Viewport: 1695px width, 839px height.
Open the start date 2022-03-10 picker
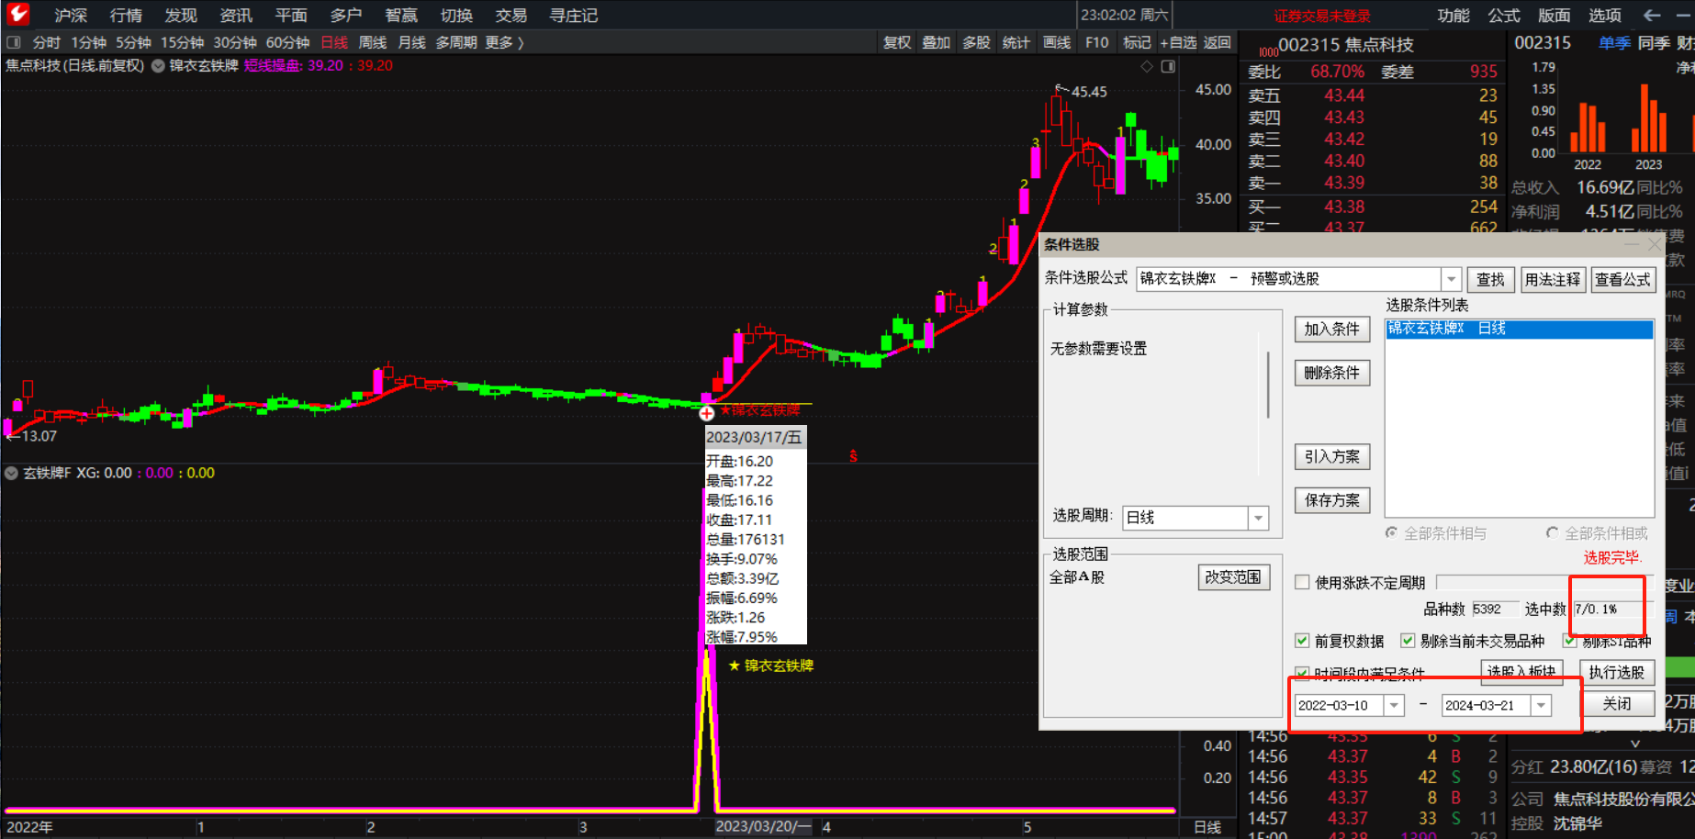[1394, 705]
